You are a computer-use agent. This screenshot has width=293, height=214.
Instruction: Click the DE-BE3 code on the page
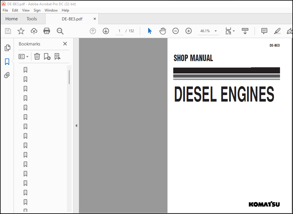pos(274,45)
